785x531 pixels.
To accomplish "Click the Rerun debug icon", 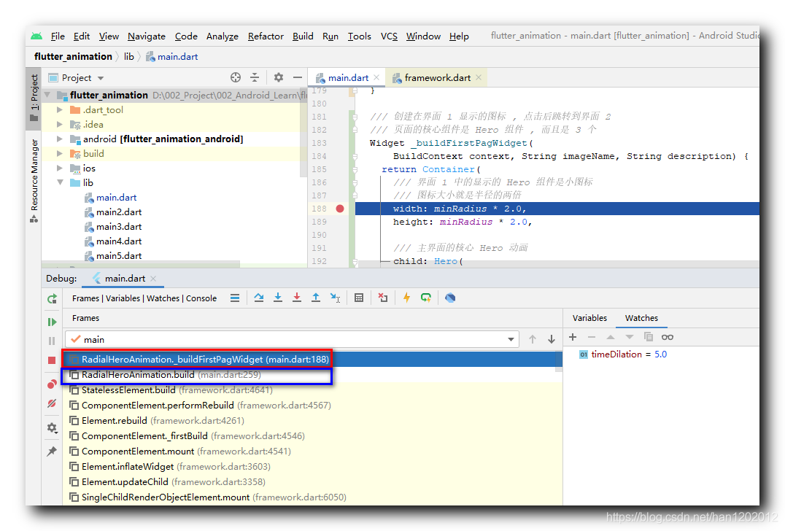I will tap(52, 299).
